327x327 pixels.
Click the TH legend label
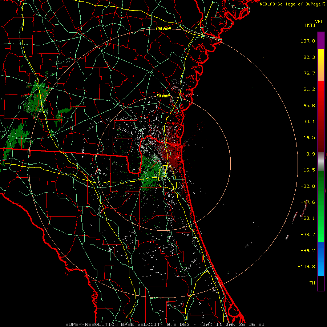[x=312, y=283]
